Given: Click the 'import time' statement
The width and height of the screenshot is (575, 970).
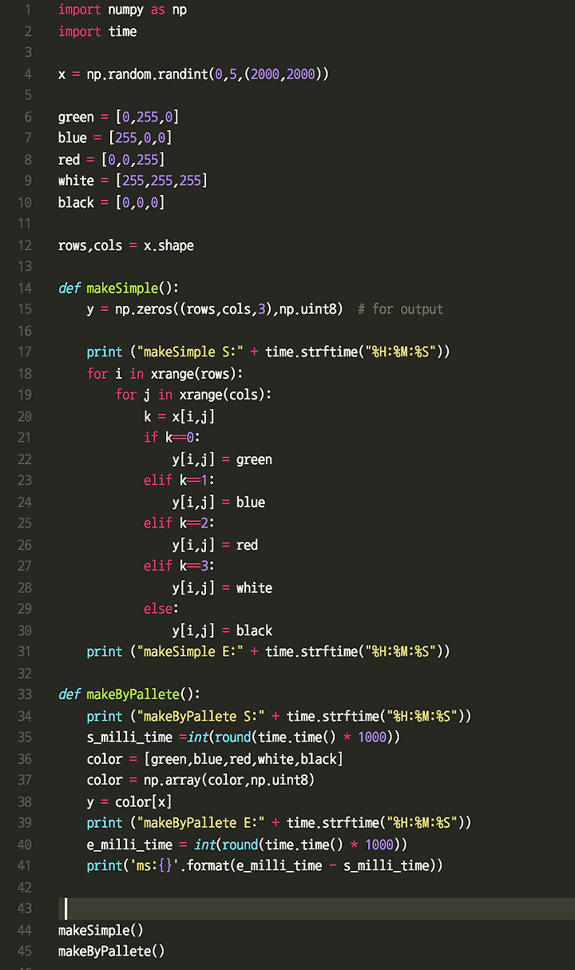Looking at the screenshot, I should [97, 31].
